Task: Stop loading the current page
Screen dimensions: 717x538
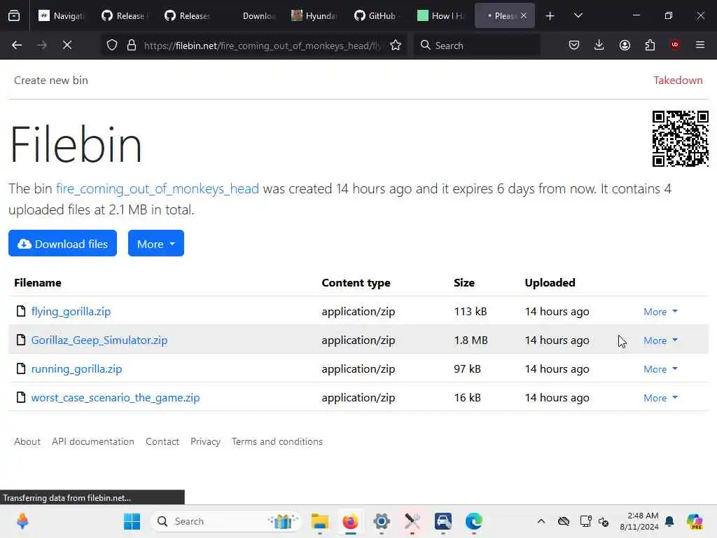Action: (x=67, y=45)
